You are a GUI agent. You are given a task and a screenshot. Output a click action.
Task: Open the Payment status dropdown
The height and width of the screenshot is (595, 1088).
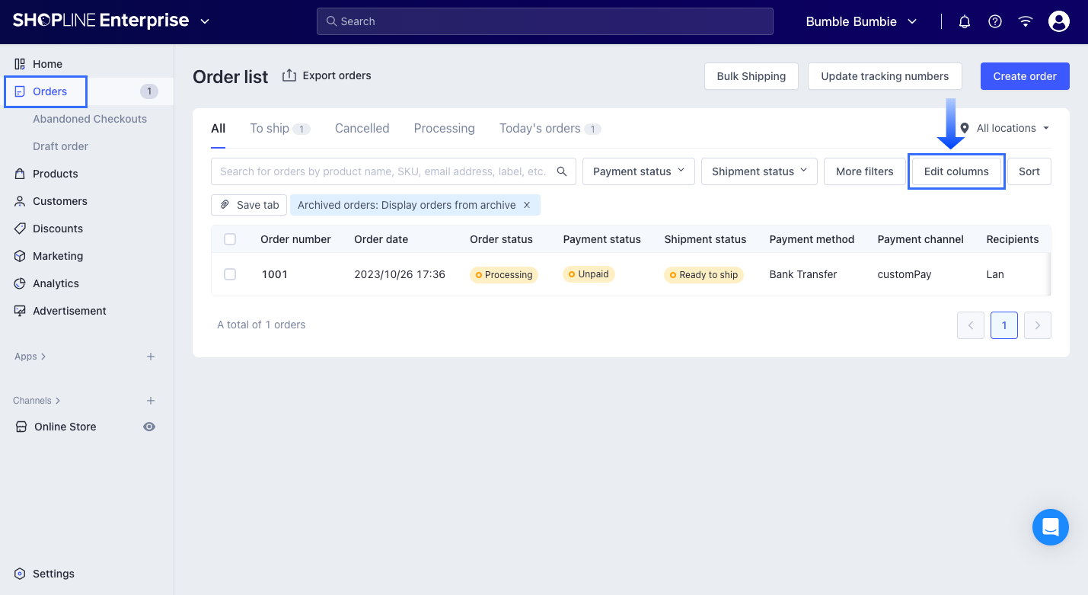pyautogui.click(x=638, y=171)
